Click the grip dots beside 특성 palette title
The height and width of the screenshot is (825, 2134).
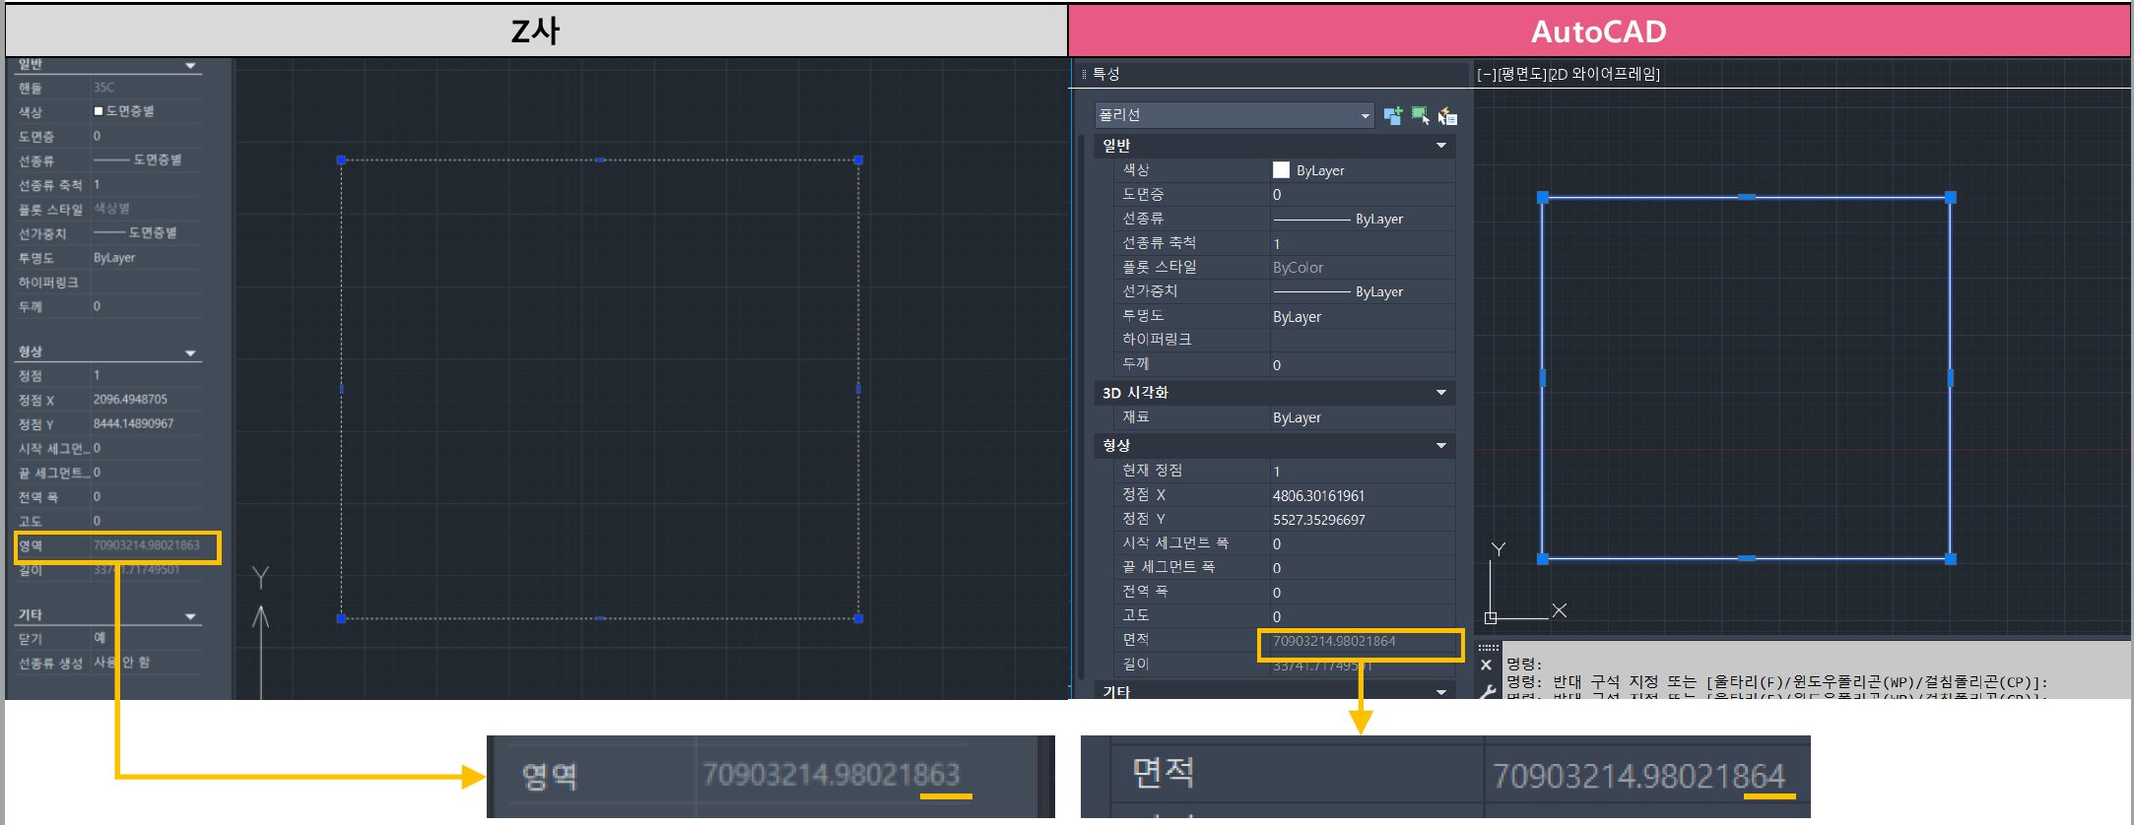pos(1084,74)
